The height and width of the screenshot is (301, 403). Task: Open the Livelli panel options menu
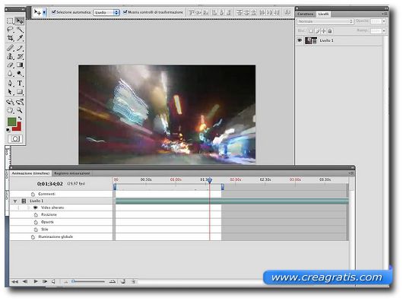tap(385, 14)
